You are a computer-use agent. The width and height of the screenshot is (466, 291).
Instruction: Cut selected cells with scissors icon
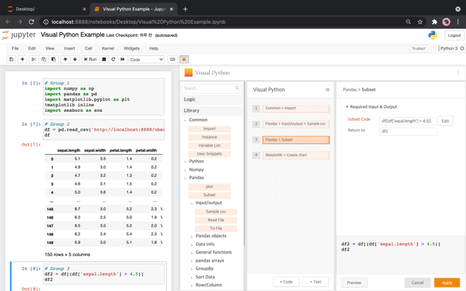[x=34, y=59]
